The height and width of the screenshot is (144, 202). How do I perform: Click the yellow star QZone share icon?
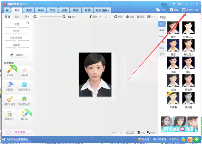(183, 140)
